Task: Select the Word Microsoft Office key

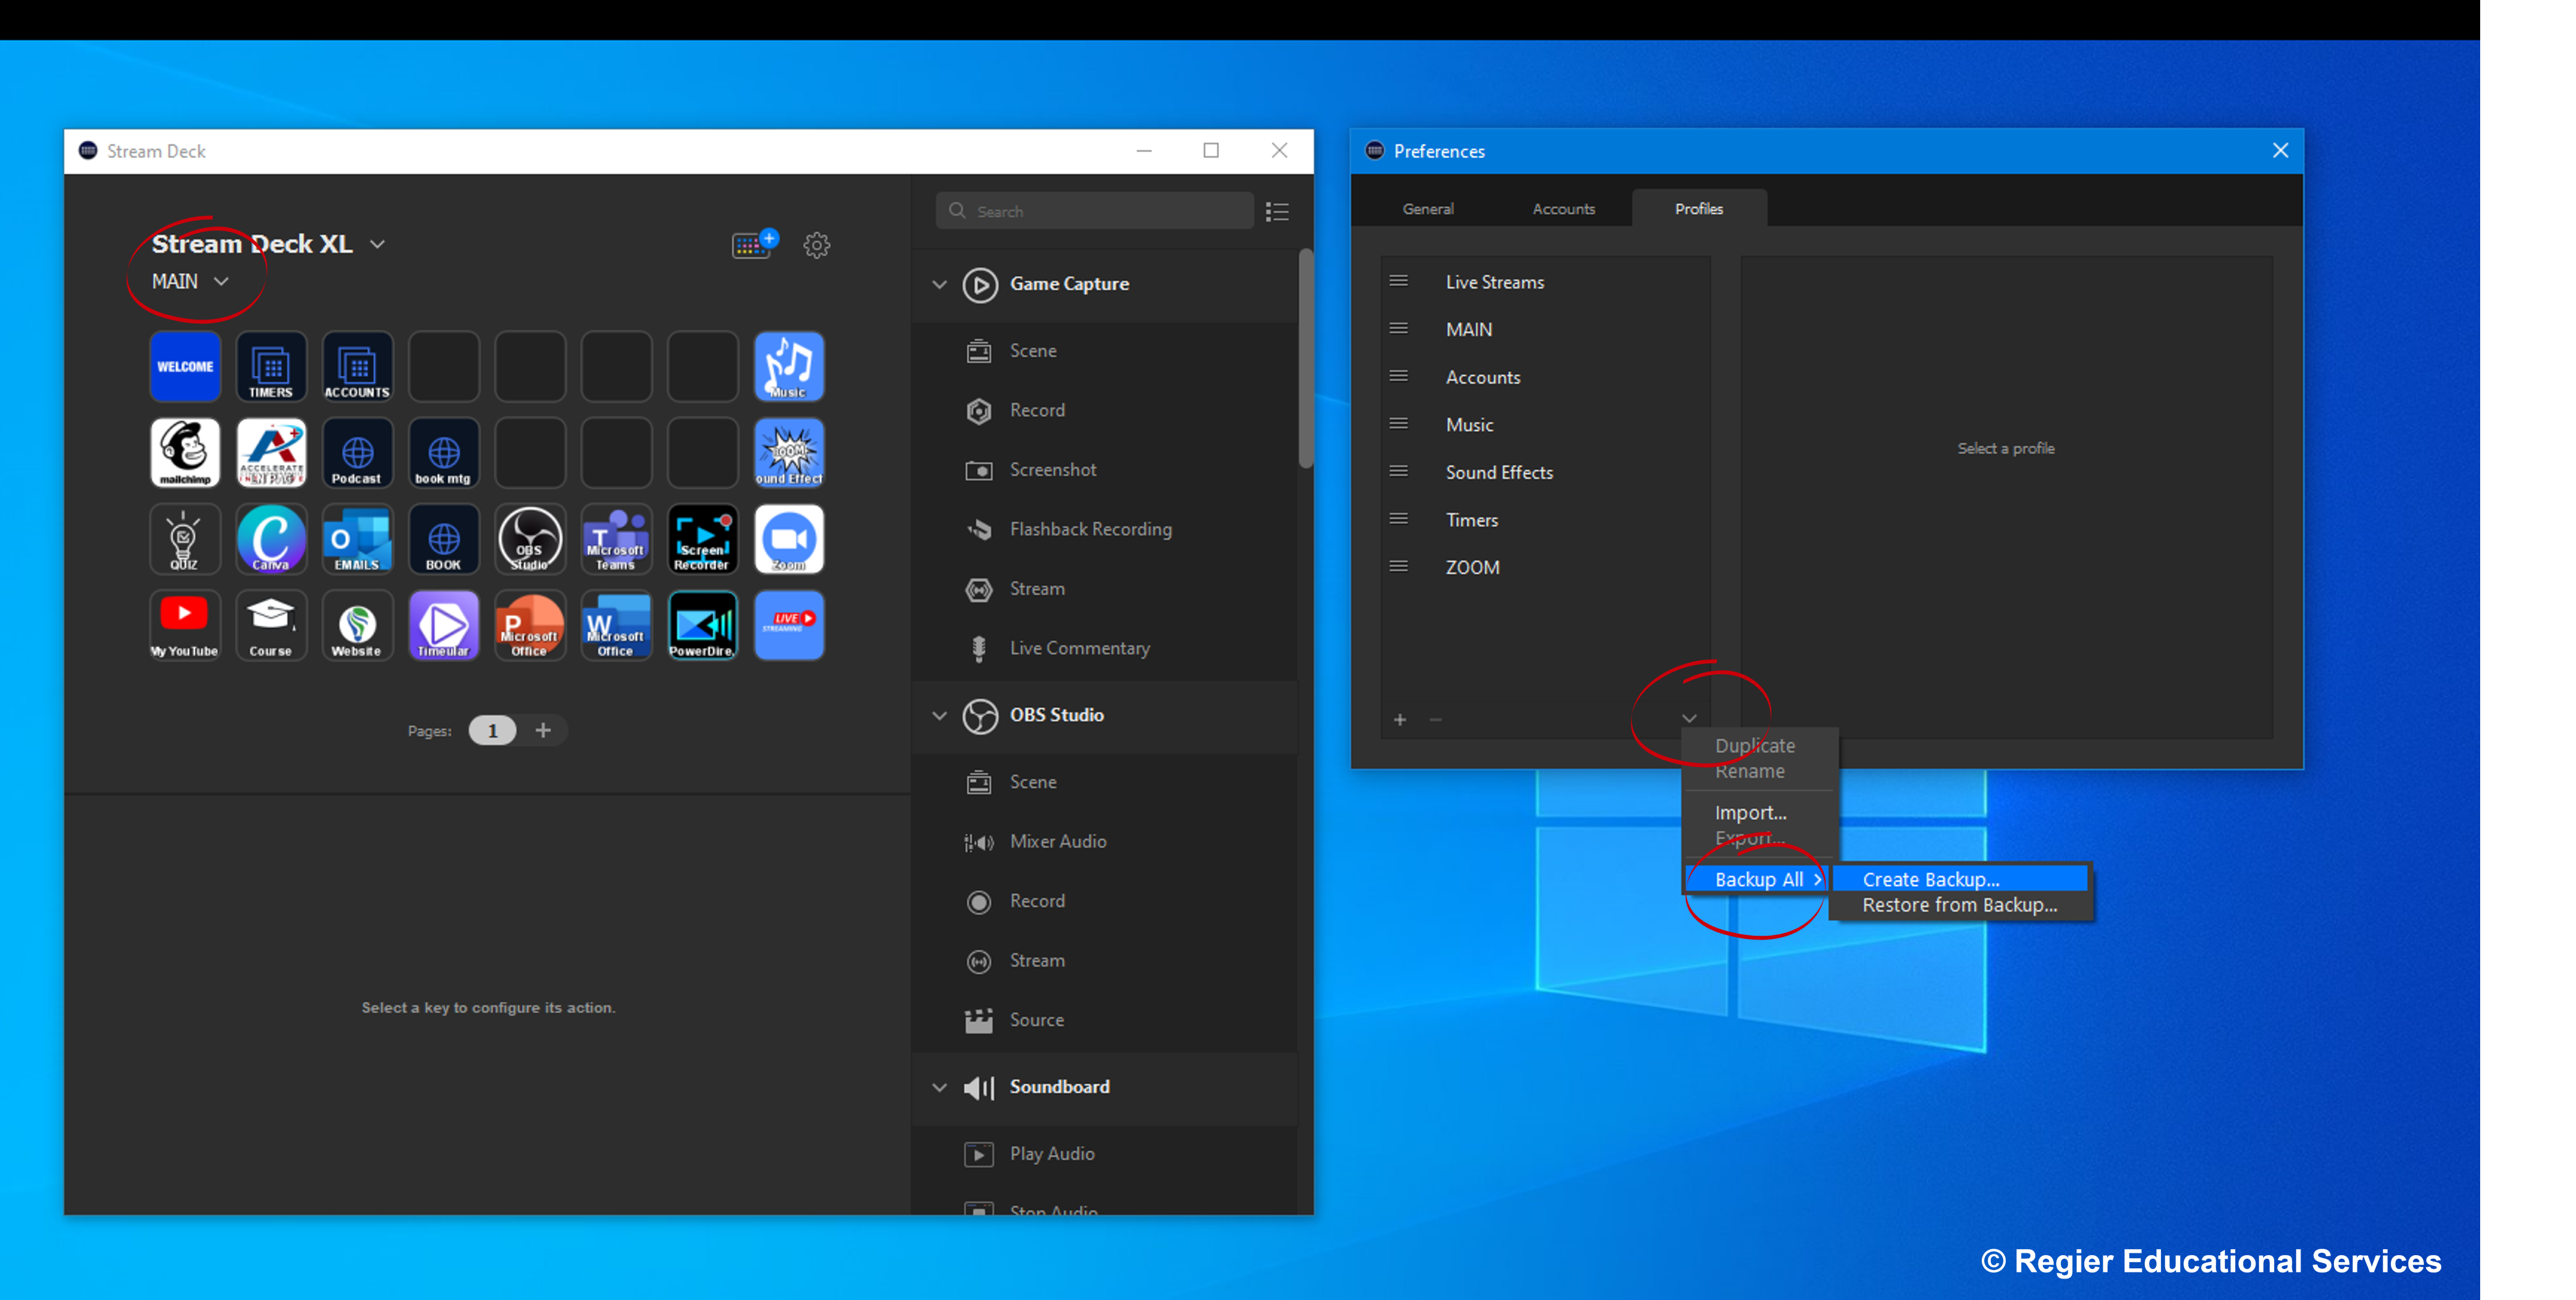Action: tap(616, 625)
